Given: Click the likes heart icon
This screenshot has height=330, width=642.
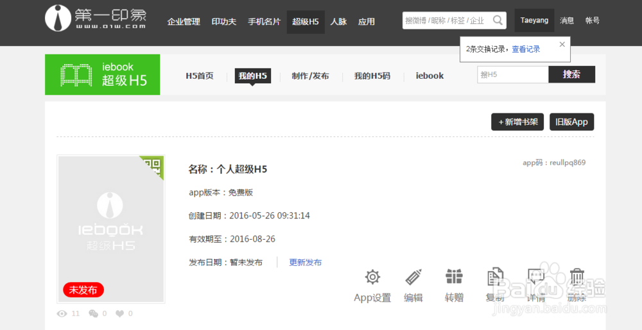Looking at the screenshot, I should 119,314.
